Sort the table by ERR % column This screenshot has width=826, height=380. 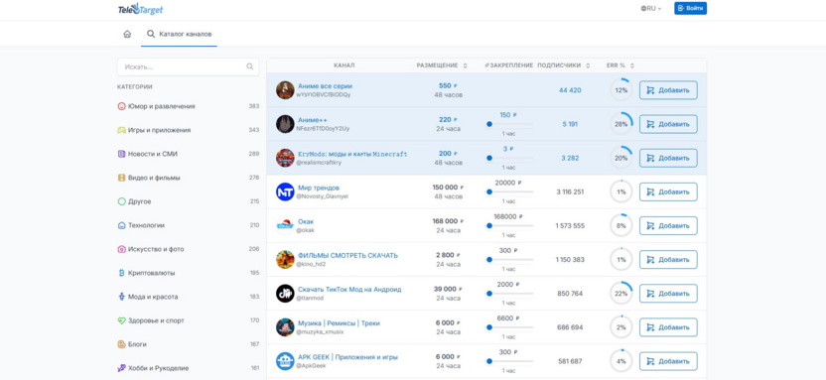[620, 65]
